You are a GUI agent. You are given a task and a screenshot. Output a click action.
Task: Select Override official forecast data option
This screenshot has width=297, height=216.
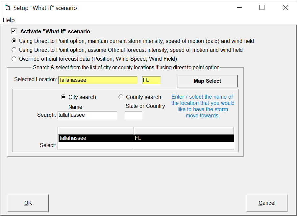[14, 59]
